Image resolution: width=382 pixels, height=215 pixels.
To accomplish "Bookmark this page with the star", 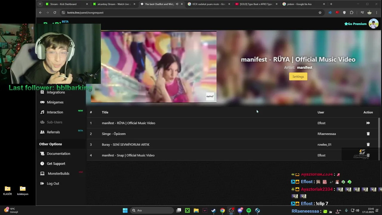I will click(x=320, y=13).
